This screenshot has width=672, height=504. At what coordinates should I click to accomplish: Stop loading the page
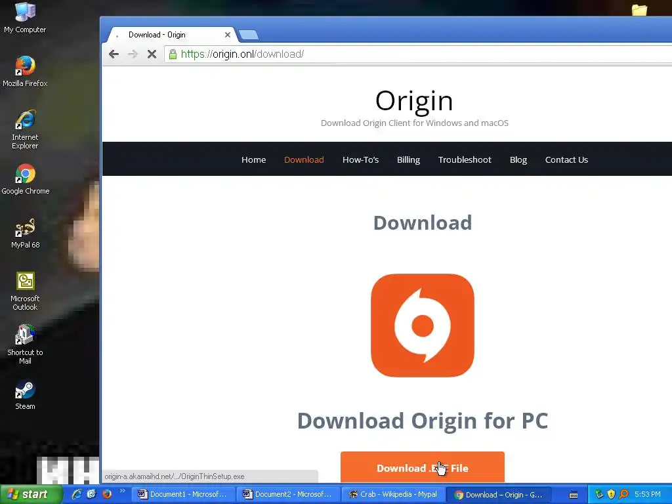pos(152,54)
